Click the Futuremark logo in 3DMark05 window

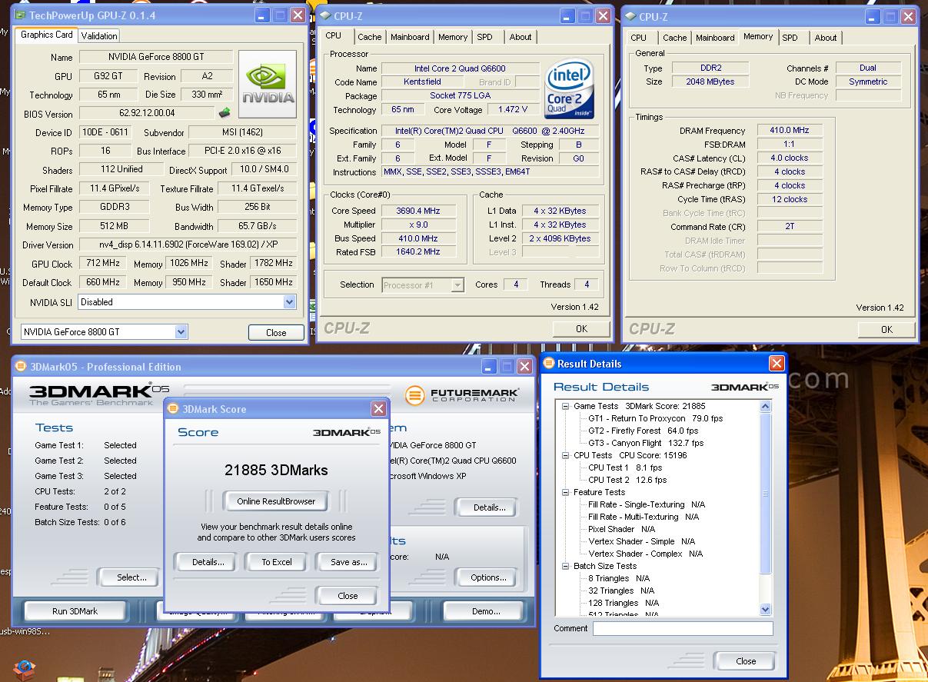pyautogui.click(x=462, y=395)
